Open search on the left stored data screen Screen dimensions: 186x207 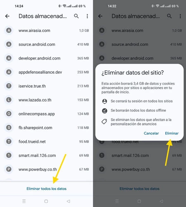76,16
